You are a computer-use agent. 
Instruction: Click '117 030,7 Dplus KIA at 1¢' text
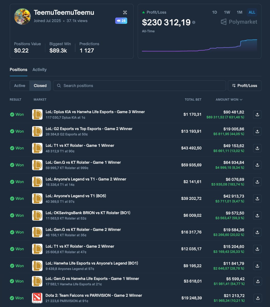tap(65, 117)
